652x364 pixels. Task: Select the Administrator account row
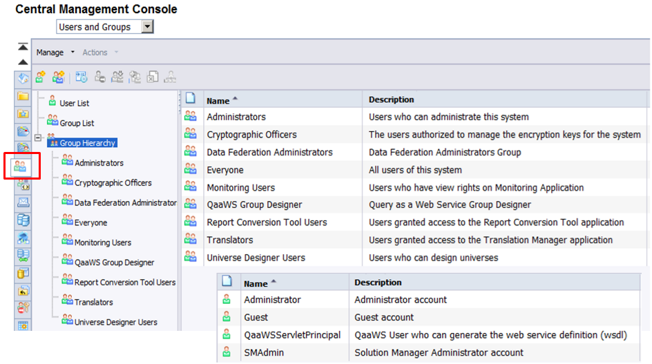point(272,300)
